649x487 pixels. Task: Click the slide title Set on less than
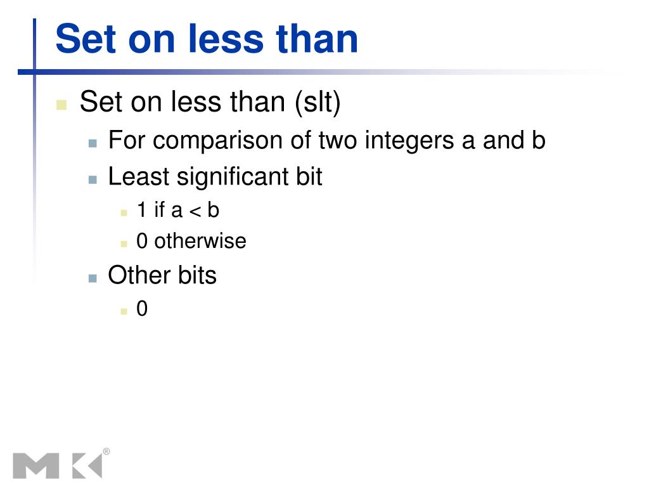pos(207,39)
